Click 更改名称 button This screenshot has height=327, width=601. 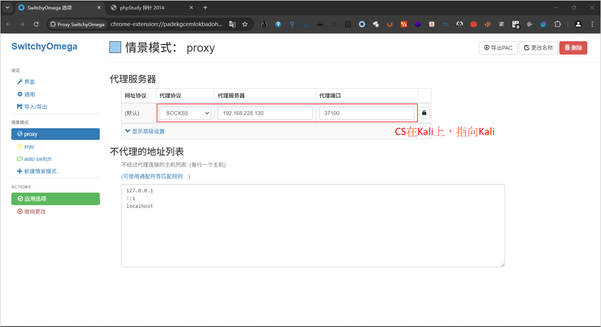[x=538, y=48]
